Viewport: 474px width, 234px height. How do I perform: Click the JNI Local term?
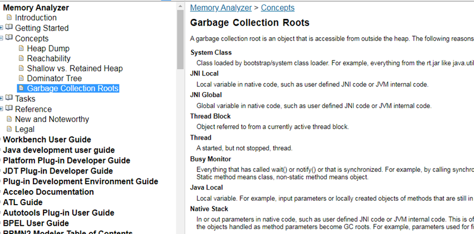coord(204,74)
